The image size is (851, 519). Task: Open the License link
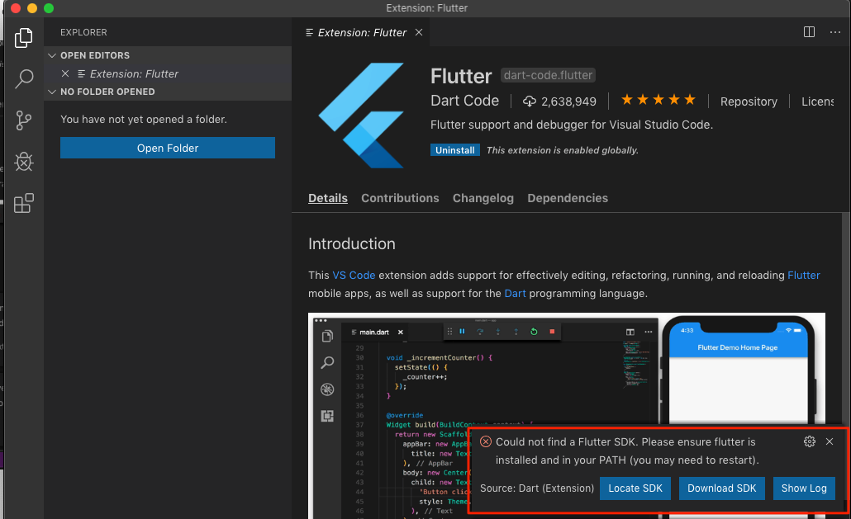coord(817,101)
